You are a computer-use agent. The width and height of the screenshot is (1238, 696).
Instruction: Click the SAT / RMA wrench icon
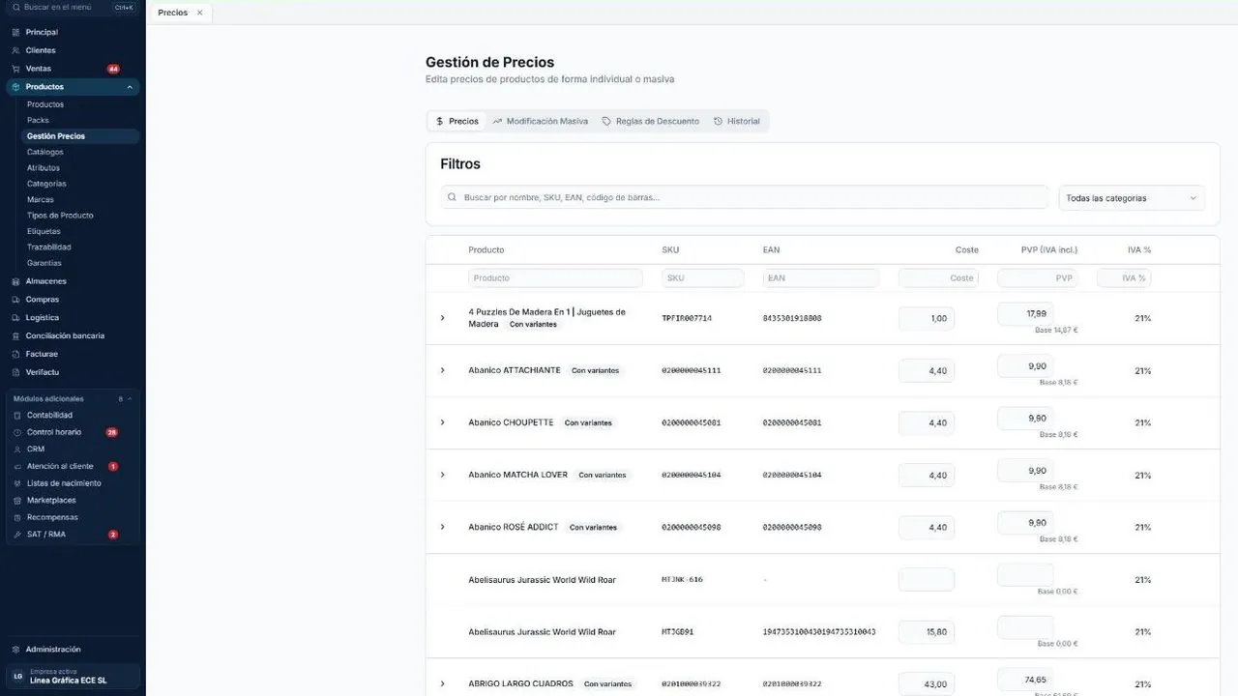(16, 535)
